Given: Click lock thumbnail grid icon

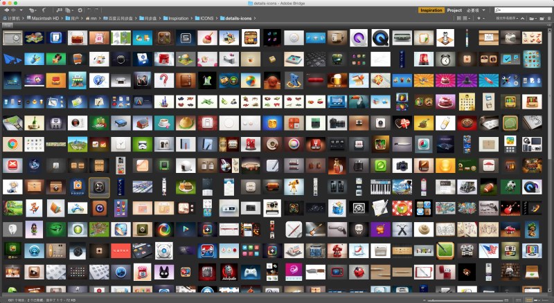Looking at the screenshot, I should pyautogui.click(x=518, y=300).
